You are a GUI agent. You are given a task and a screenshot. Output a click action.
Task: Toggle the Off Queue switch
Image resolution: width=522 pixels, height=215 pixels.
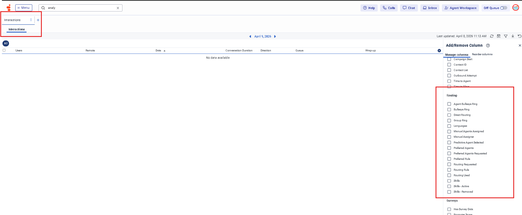(504, 8)
